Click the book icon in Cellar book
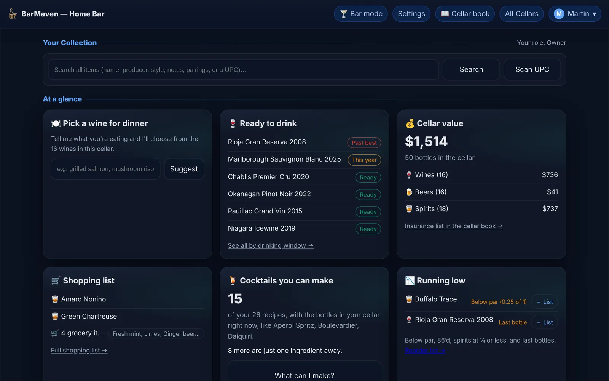609x381 pixels. click(445, 14)
